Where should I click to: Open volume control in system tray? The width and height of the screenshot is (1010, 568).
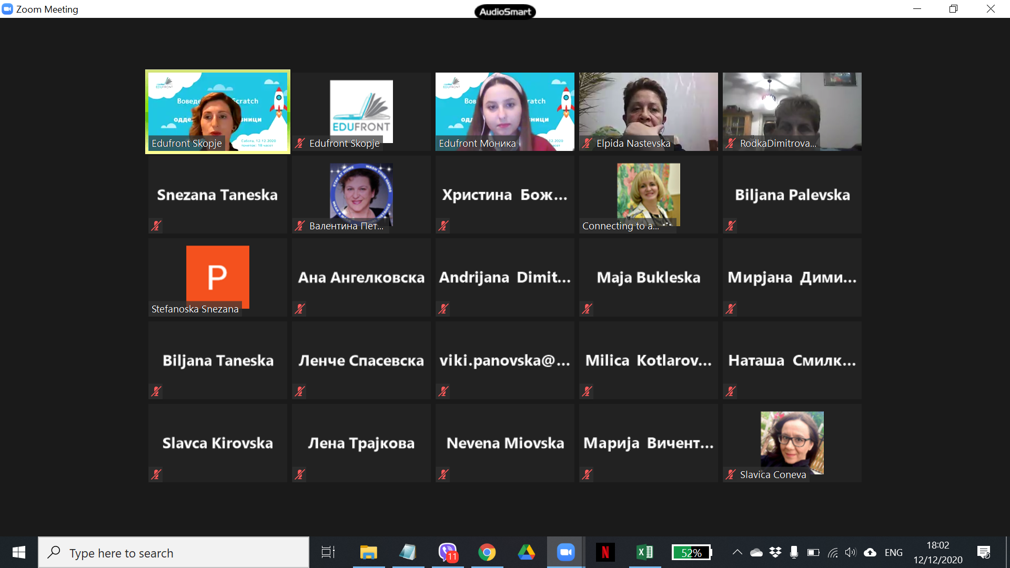click(x=850, y=552)
